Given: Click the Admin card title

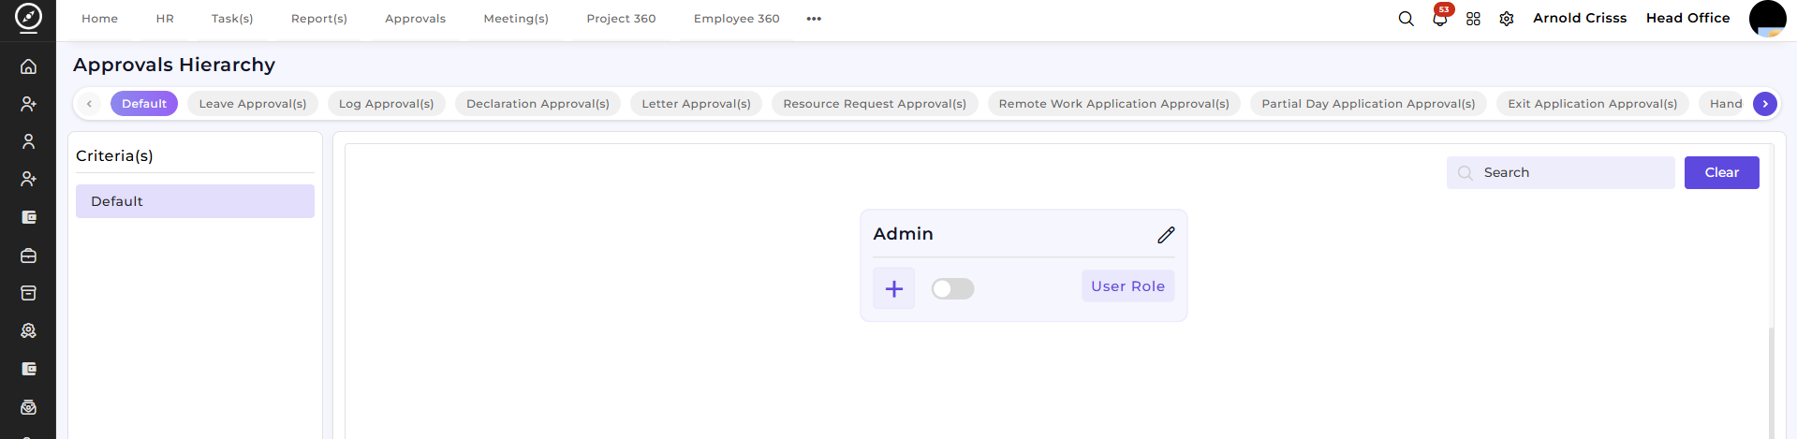Looking at the screenshot, I should (x=903, y=234).
